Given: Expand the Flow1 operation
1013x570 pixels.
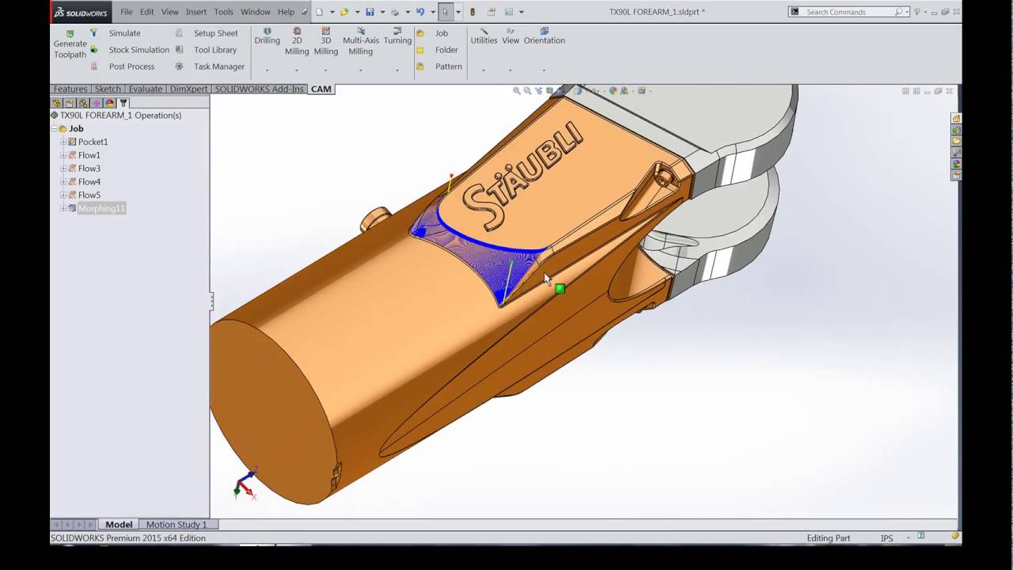Looking at the screenshot, I should coord(63,155).
